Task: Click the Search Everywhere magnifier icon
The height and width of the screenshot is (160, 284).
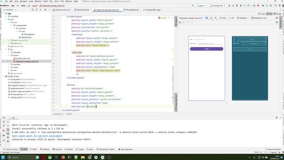Action: coord(276,6)
